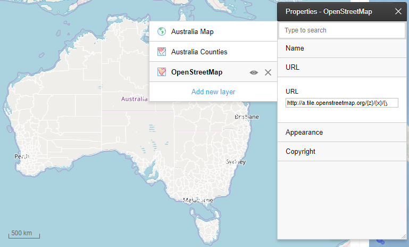
Task: Click the 500 km scale bar
Action: (x=24, y=234)
